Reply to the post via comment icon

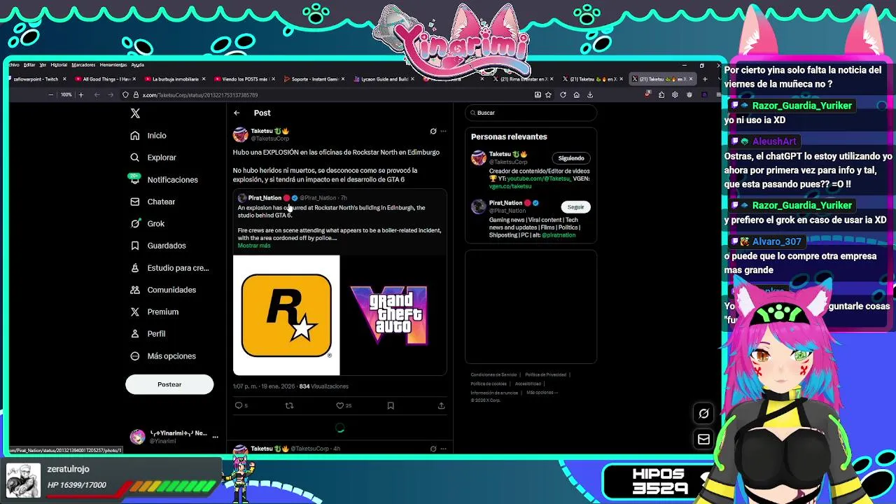[x=239, y=405]
